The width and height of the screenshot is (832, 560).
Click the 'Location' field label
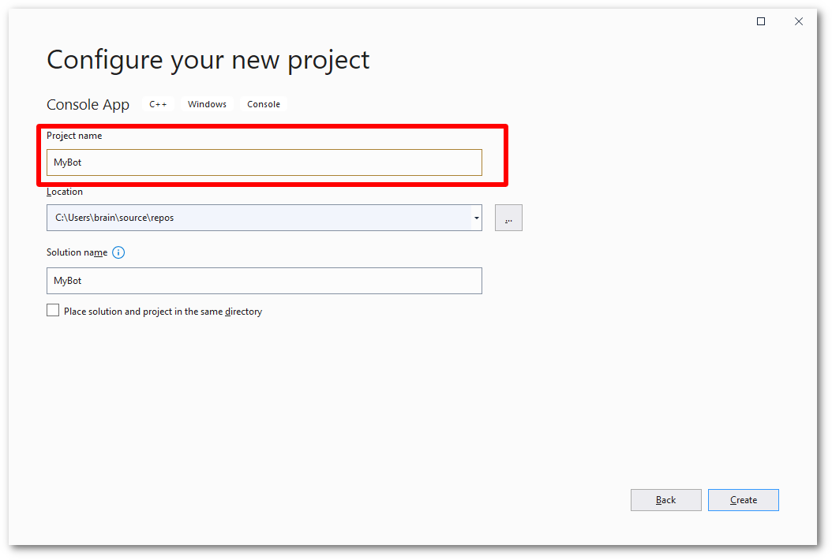[65, 192]
